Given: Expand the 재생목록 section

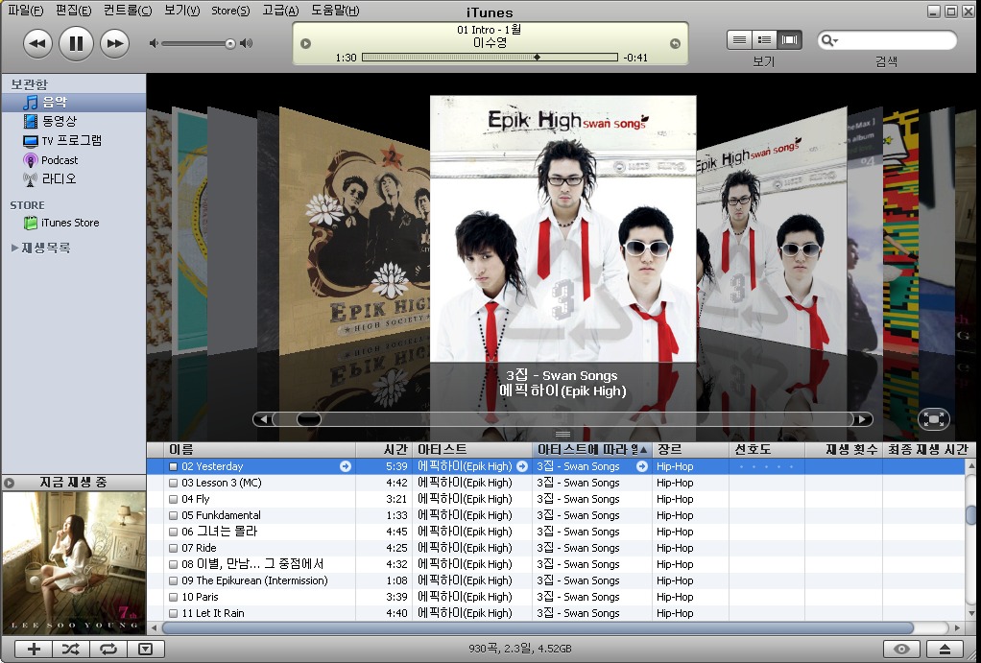Looking at the screenshot, I should click(14, 248).
